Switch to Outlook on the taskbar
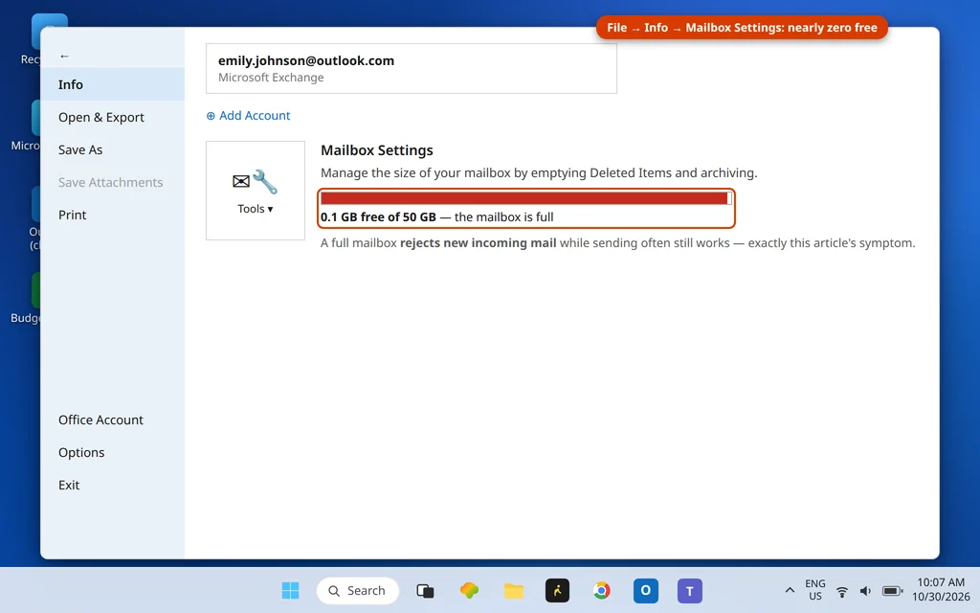Image resolution: width=980 pixels, height=613 pixels. tap(646, 590)
